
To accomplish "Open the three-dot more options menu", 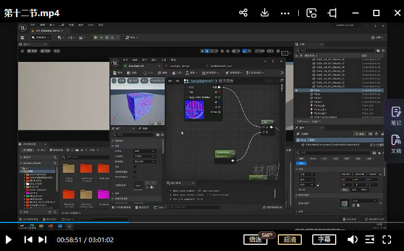I will [x=285, y=13].
